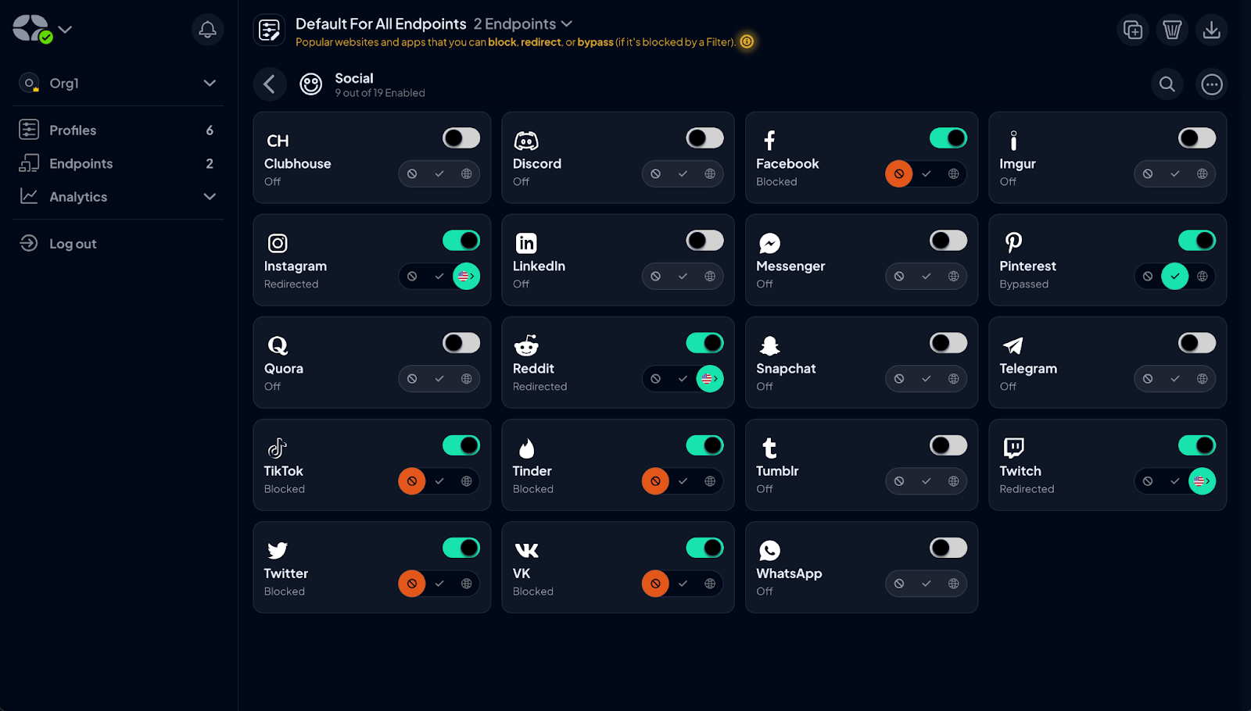1251x711 pixels.
Task: Enable the Tumblr toggle
Action: (x=948, y=445)
